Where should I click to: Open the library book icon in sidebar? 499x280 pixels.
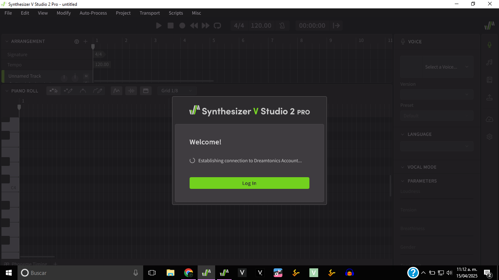click(490, 80)
